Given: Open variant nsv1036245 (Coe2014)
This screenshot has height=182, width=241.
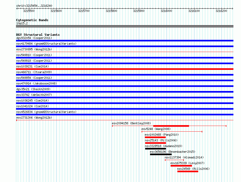Looking at the screenshot, I should pos(32,100).
